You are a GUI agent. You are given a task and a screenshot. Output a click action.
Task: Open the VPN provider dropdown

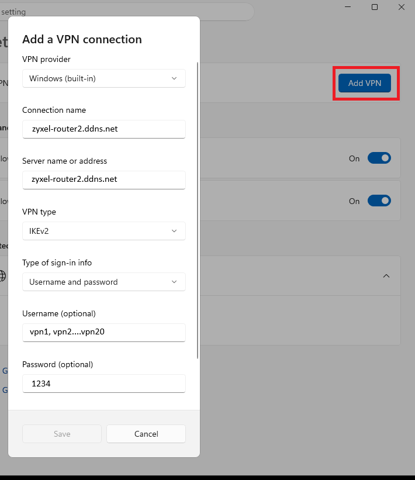point(104,78)
